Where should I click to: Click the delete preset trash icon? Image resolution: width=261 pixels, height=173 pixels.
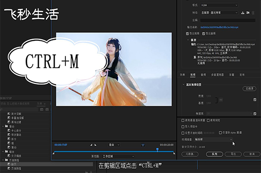coord(253,13)
